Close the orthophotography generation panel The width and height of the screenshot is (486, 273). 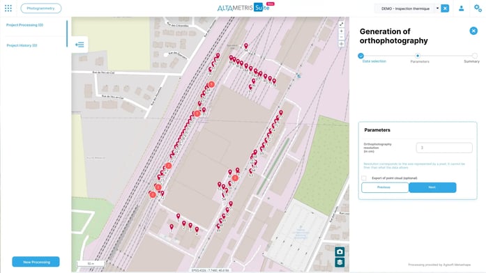click(473, 31)
